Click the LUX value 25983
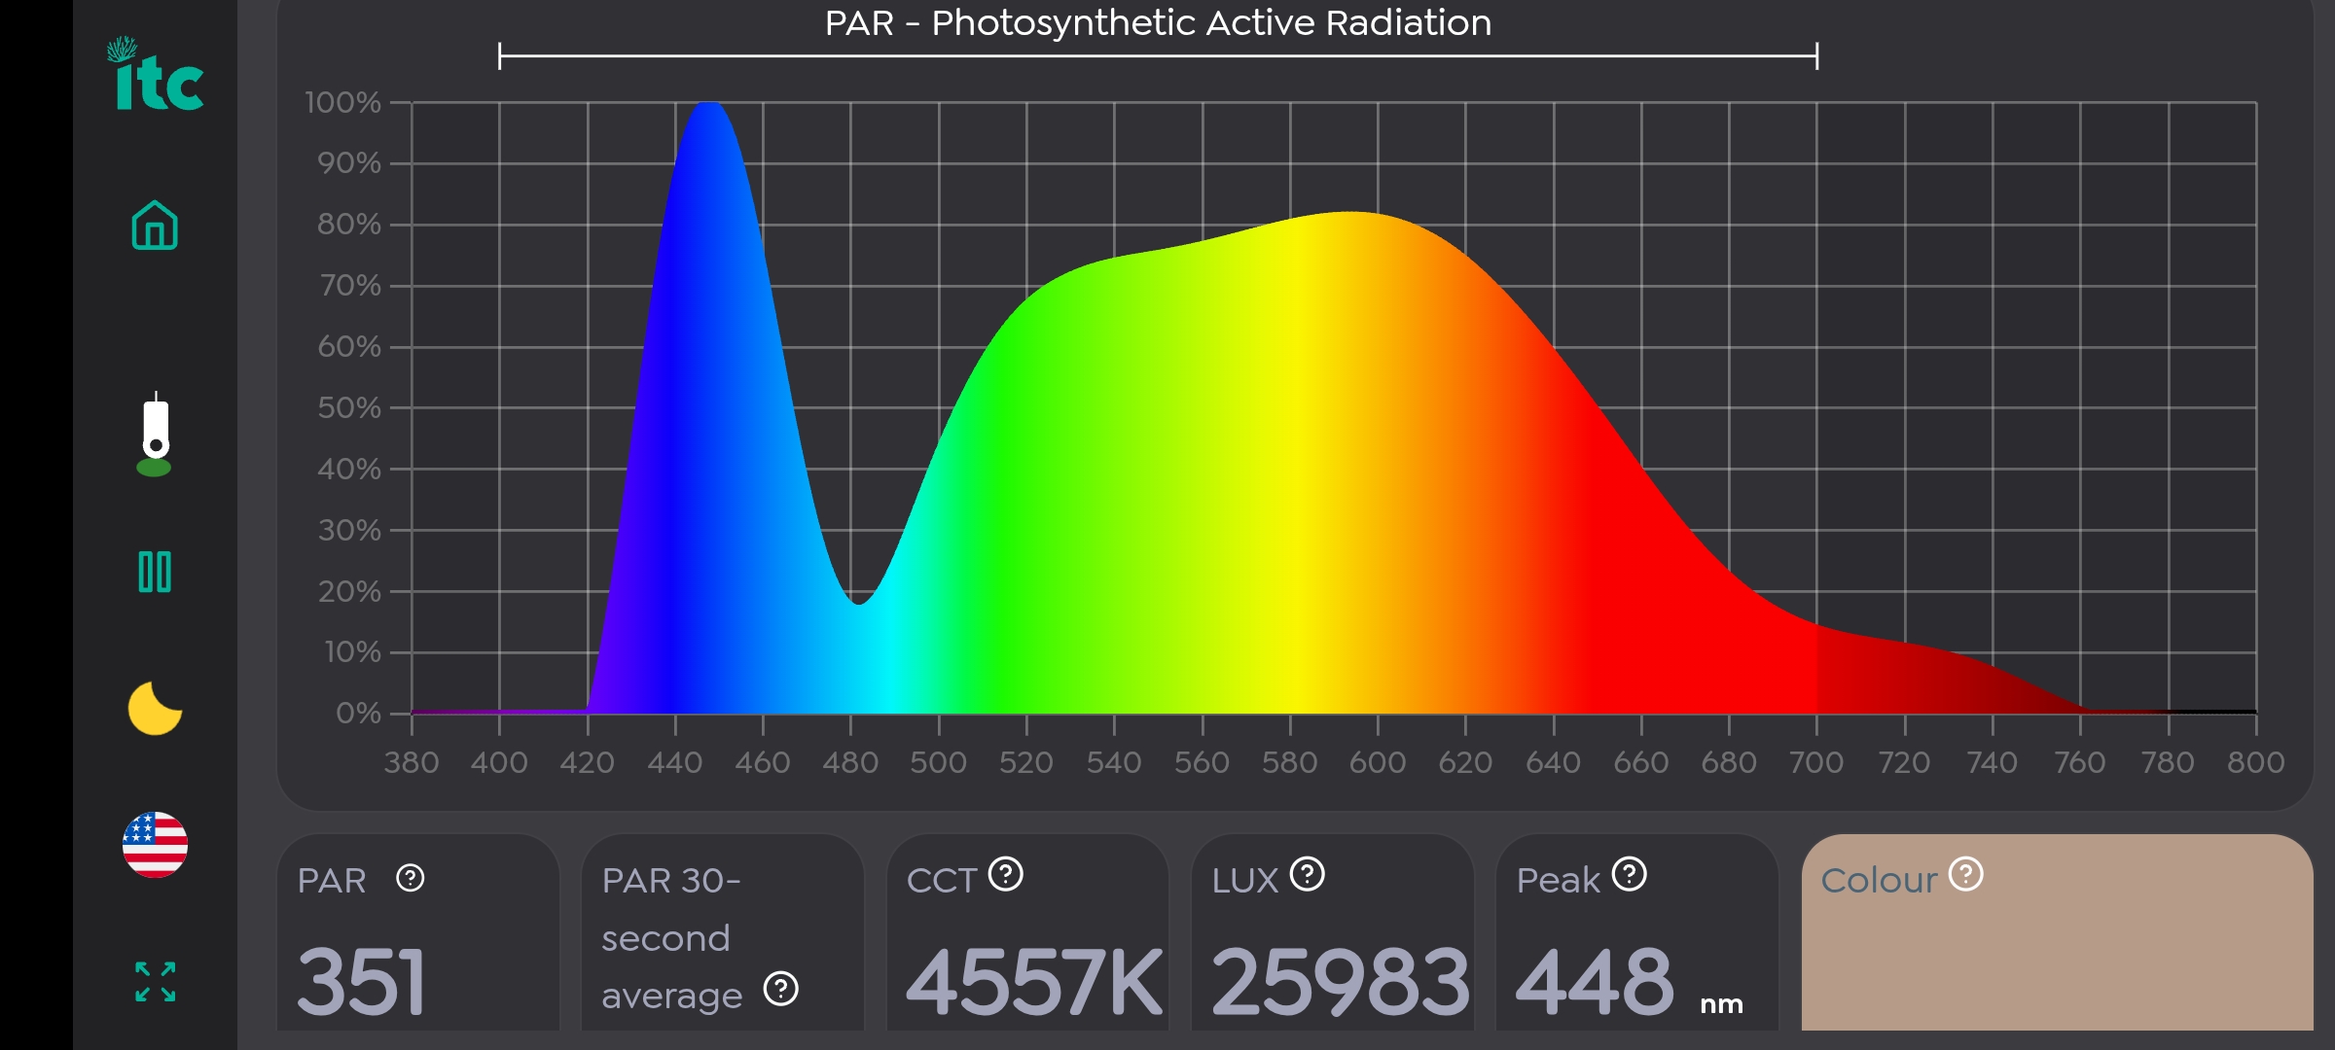 coord(1340,982)
